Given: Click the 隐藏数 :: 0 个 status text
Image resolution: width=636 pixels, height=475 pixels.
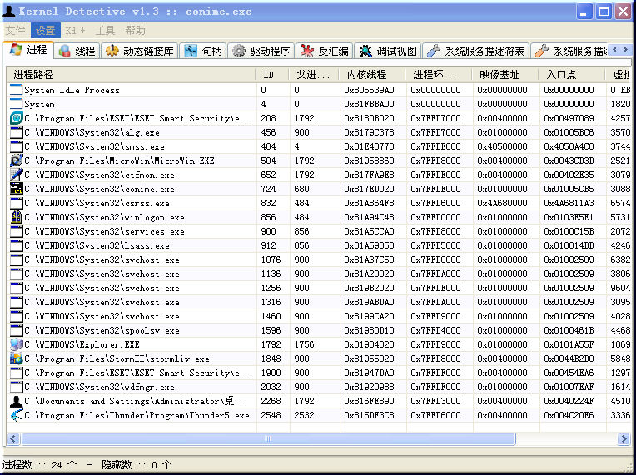Looking at the screenshot, I should (137, 465).
